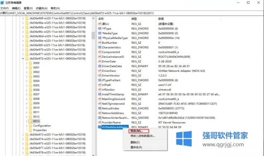Click the DriverVersion string icon
264x156 pixels.
(100, 76)
